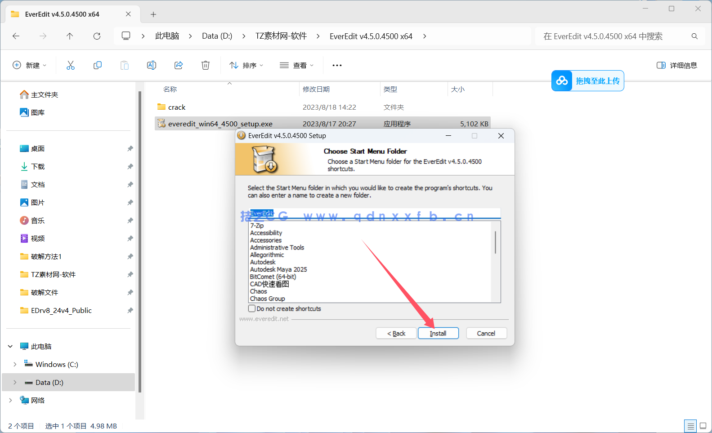Expand chevron after Data (D:) breadcrumb
This screenshot has height=433, width=712.
(x=244, y=36)
